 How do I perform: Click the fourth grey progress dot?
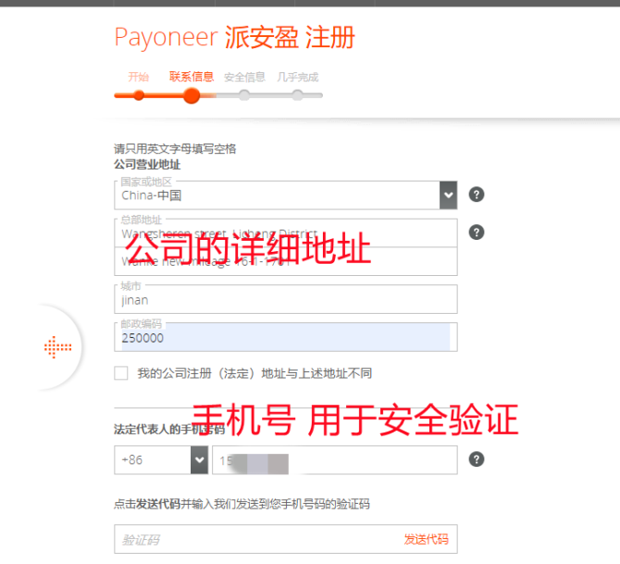297,95
